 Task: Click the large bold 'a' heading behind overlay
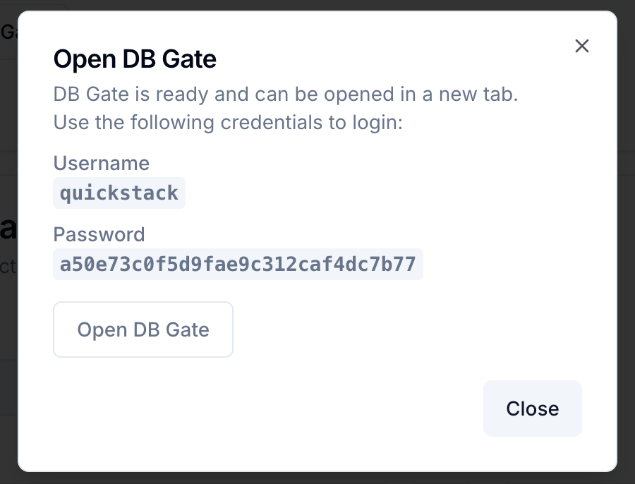tap(8, 229)
